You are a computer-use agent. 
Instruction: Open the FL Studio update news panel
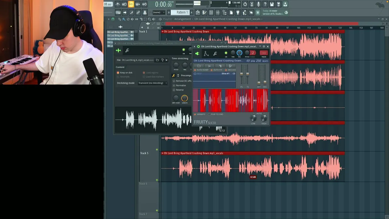pyautogui.click(x=275, y=12)
